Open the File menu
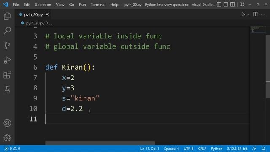Image resolution: width=270 pixels, height=152 pixels. tap(16, 5)
